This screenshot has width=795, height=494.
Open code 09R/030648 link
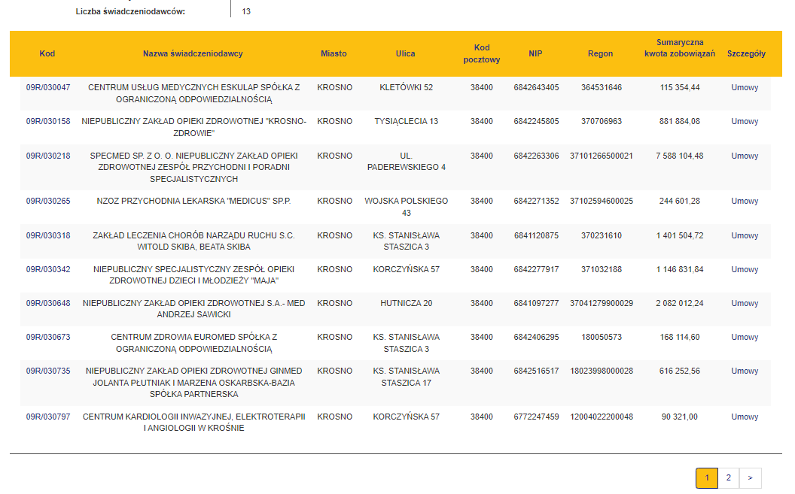coord(47,303)
